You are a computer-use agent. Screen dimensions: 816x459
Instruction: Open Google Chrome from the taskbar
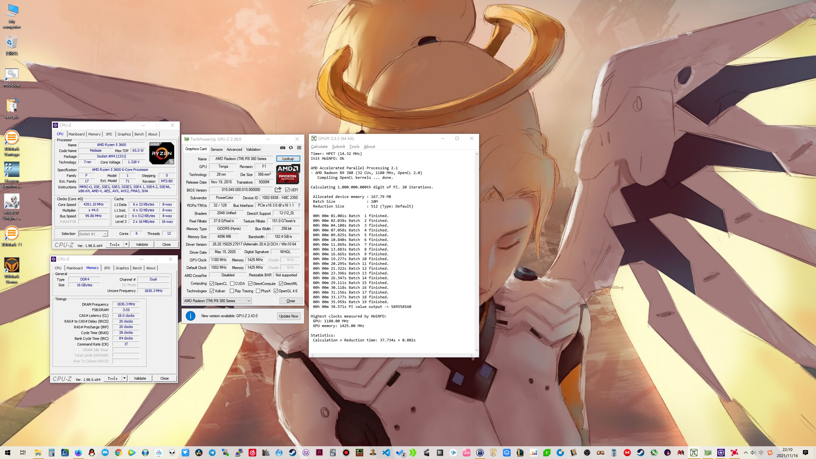(x=118, y=452)
